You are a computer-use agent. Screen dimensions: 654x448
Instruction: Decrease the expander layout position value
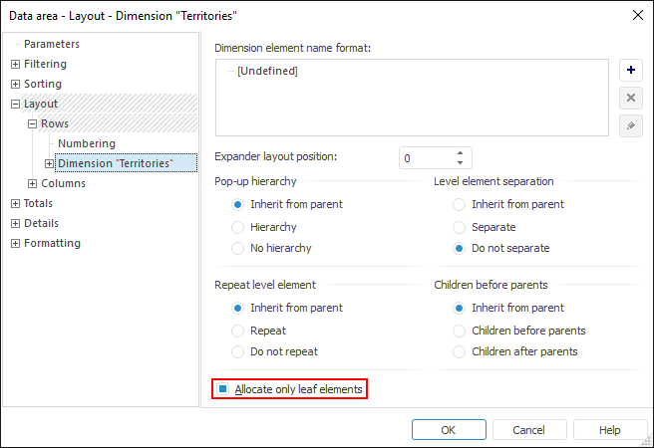tap(460, 162)
